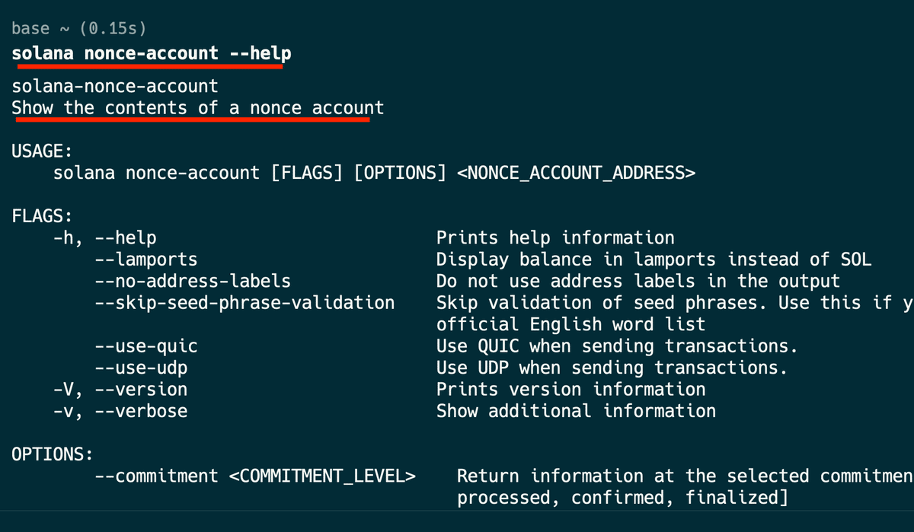This screenshot has width=914, height=532.
Task: Click the --use-quic flag
Action: pos(146,346)
